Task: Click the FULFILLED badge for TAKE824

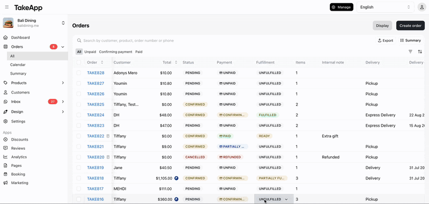Action: pyautogui.click(x=268, y=115)
